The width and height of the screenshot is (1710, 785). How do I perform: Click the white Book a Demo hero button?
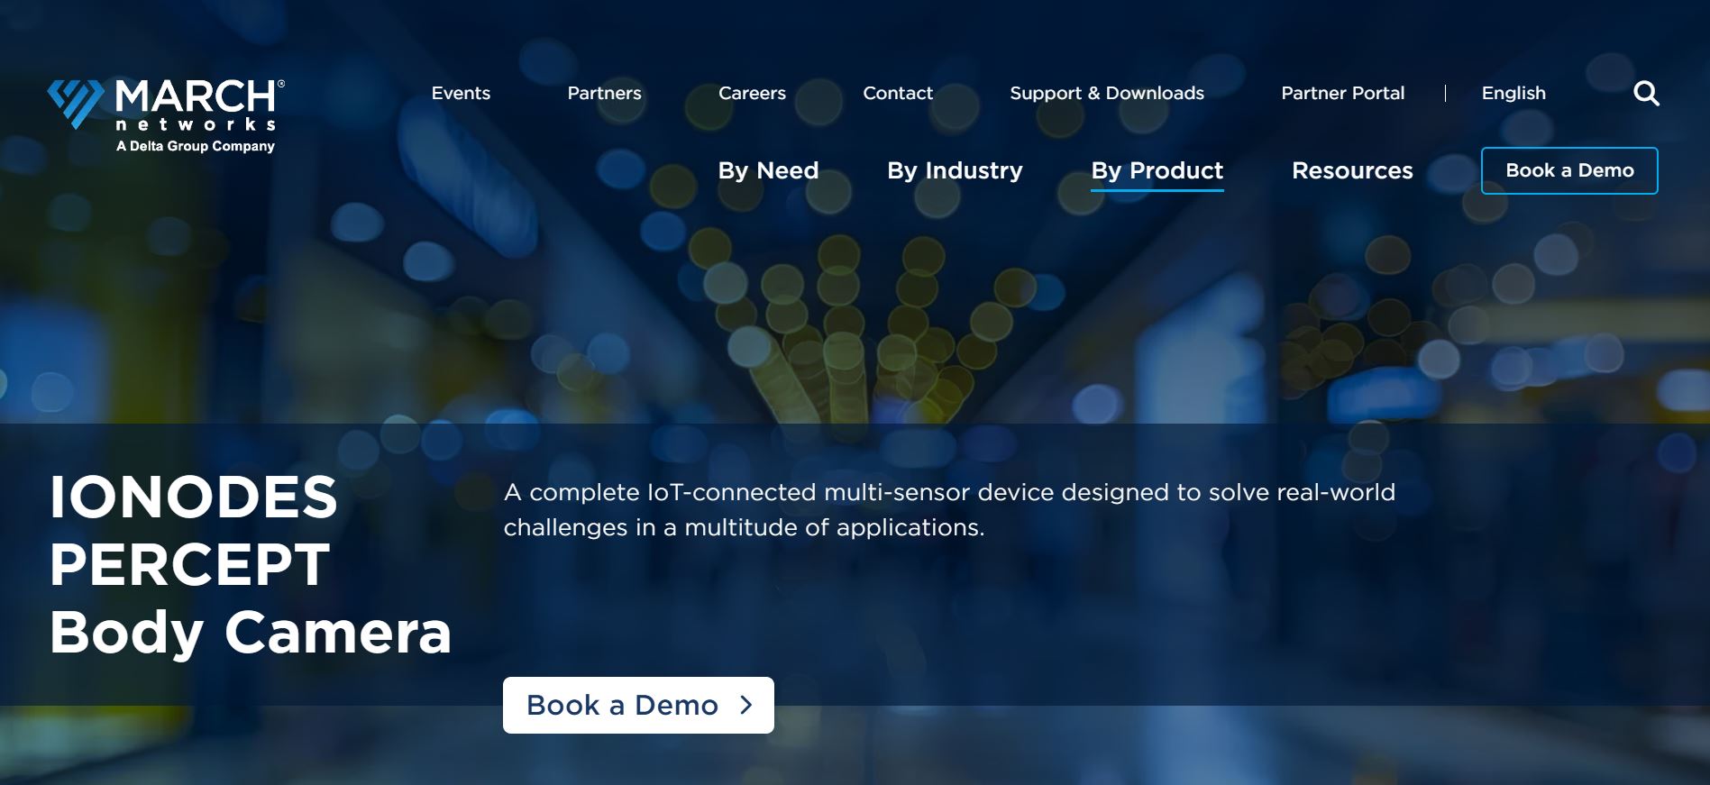coord(622,705)
